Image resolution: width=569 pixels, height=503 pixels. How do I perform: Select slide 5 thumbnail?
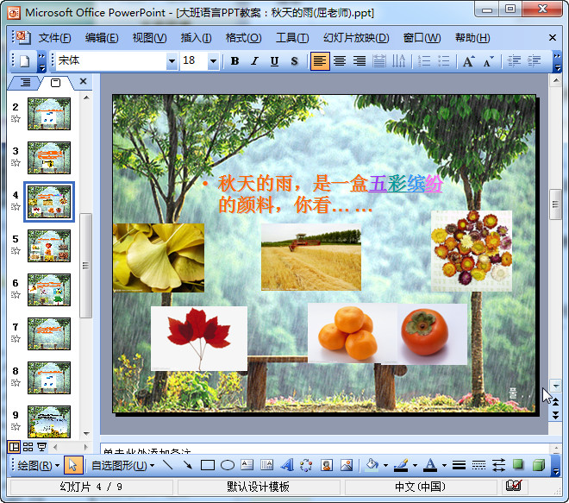49,246
